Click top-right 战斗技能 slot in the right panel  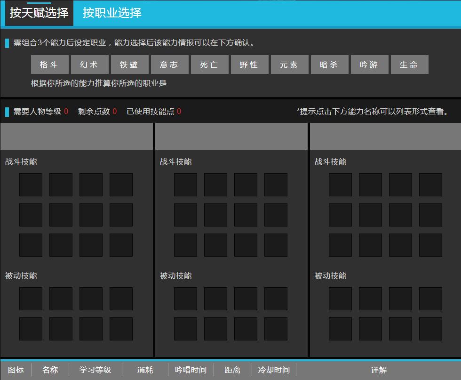430,185
